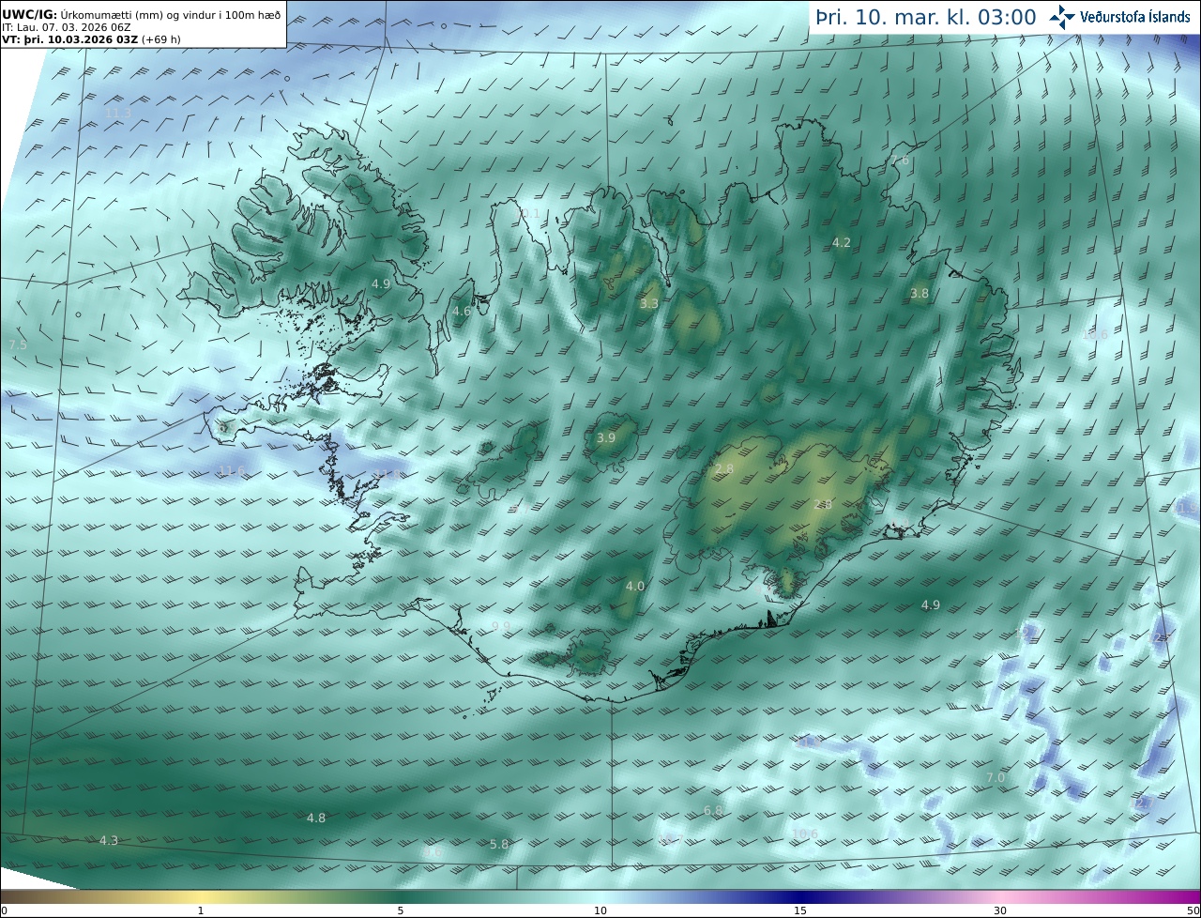This screenshot has height=918, width=1201.
Task: Click the 7.6 value label on map
Action: click(900, 161)
